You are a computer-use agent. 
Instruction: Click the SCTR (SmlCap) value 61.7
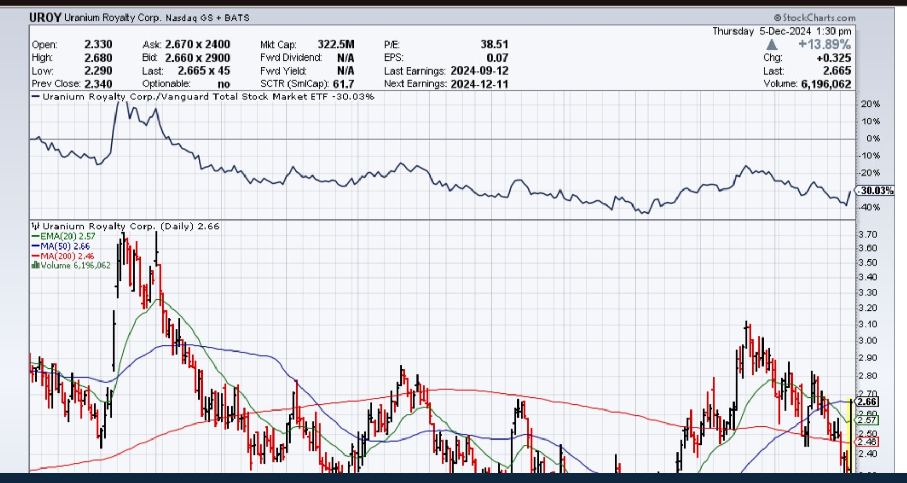pos(344,84)
